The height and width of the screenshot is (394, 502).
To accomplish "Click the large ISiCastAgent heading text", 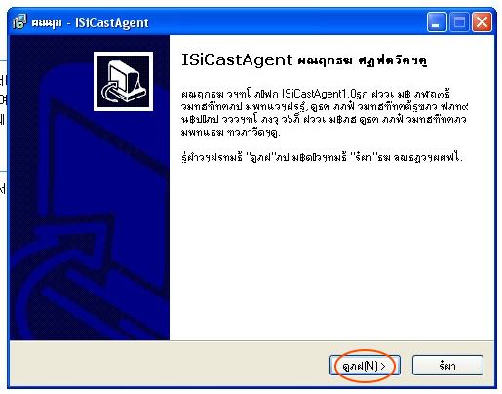I will (x=237, y=59).
